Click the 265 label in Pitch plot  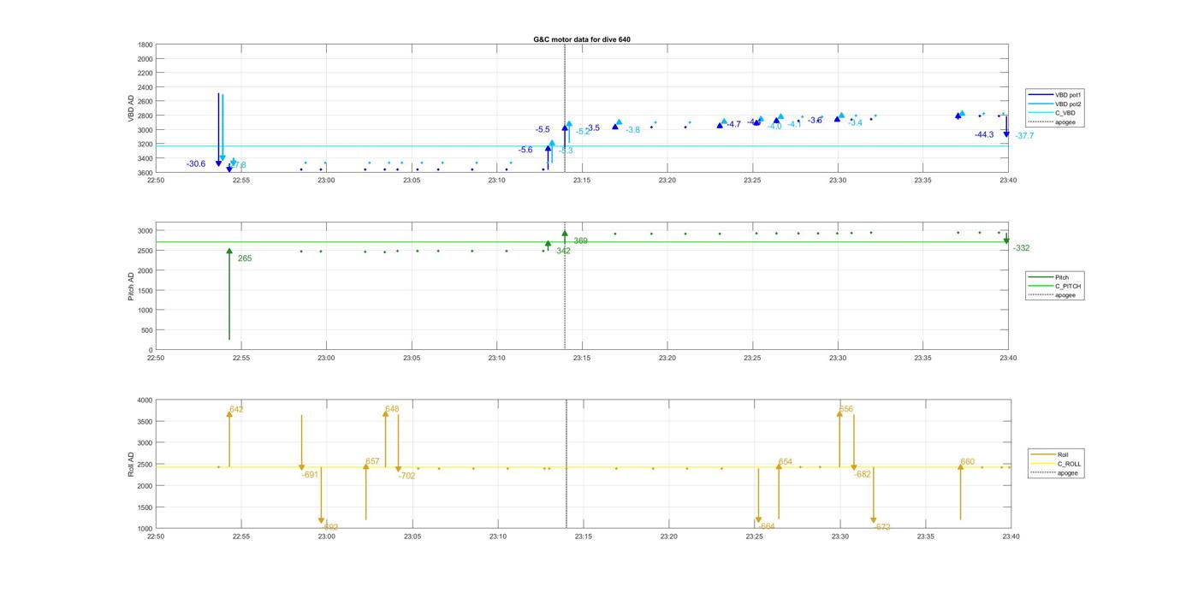245,258
